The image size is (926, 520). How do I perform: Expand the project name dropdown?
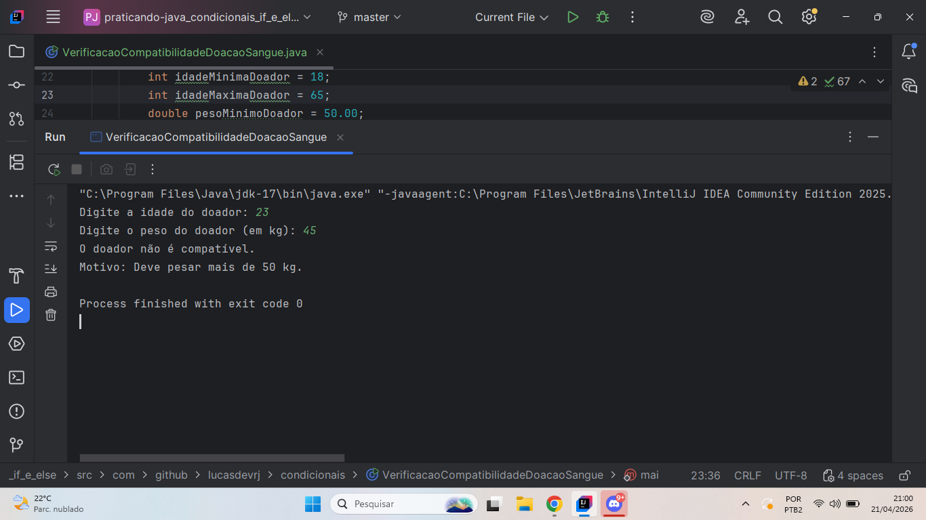coord(197,18)
